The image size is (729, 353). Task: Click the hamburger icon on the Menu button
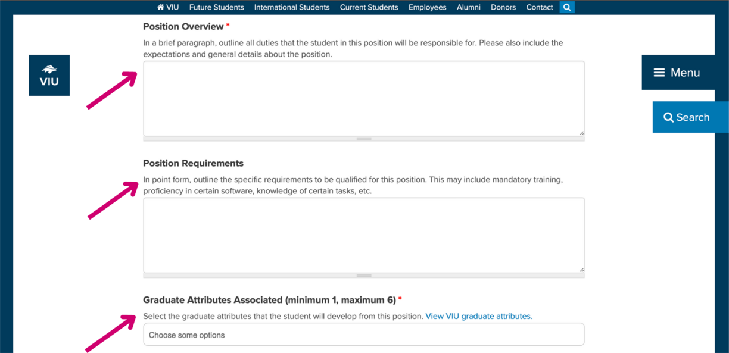pyautogui.click(x=659, y=73)
